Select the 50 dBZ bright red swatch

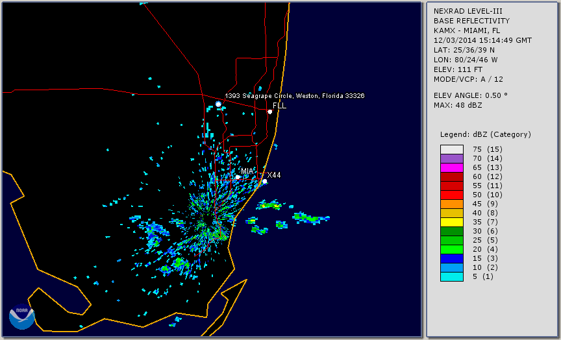click(x=451, y=195)
